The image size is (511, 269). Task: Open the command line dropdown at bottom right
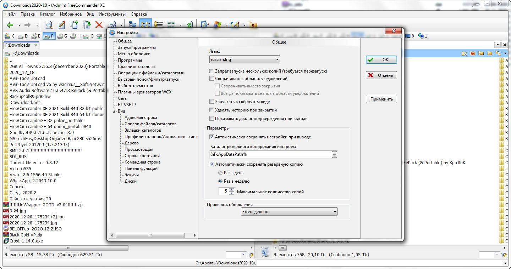pyautogui.click(x=506, y=263)
